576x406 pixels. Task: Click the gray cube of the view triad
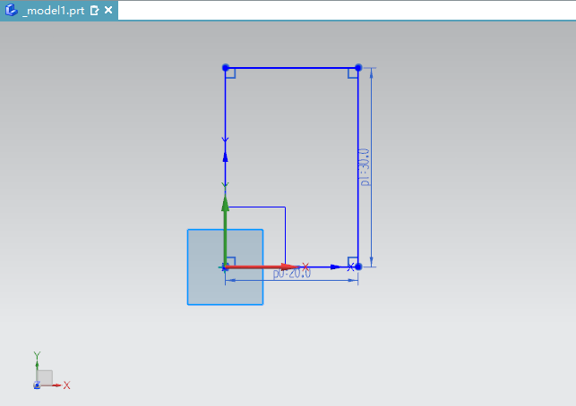tap(45, 377)
